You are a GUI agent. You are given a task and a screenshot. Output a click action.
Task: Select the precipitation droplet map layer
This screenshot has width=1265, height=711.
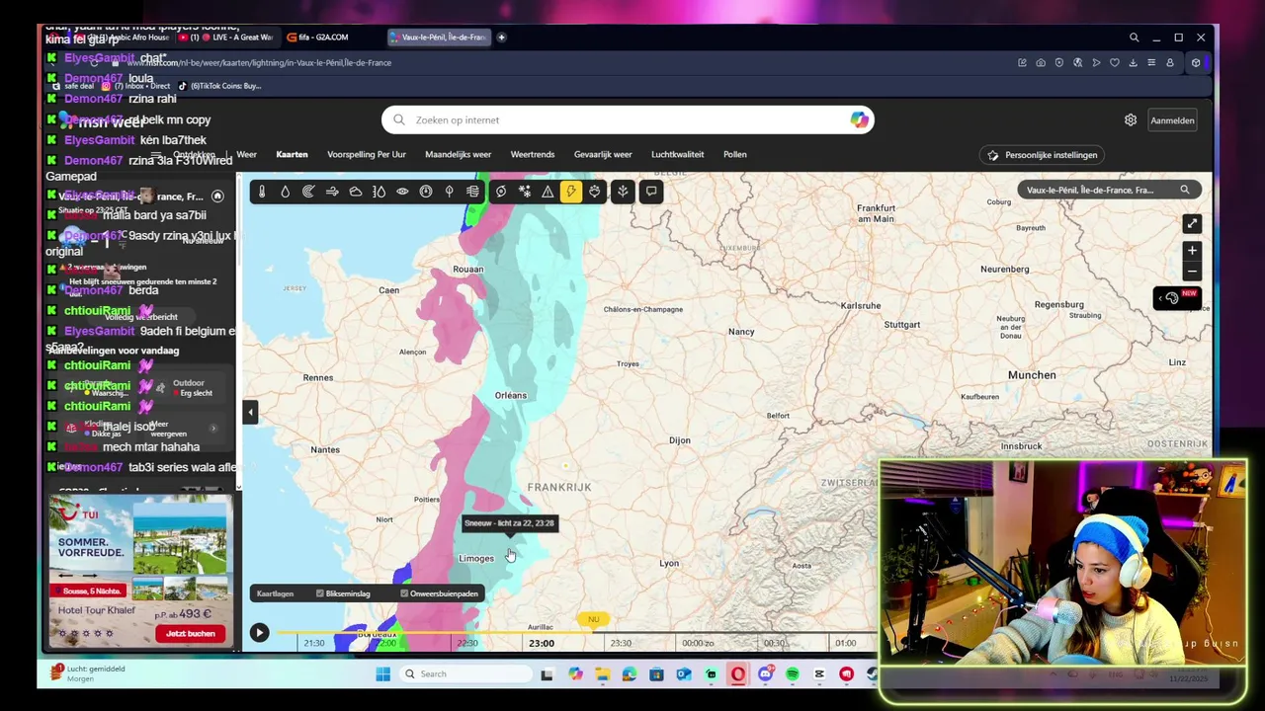pyautogui.click(x=285, y=192)
